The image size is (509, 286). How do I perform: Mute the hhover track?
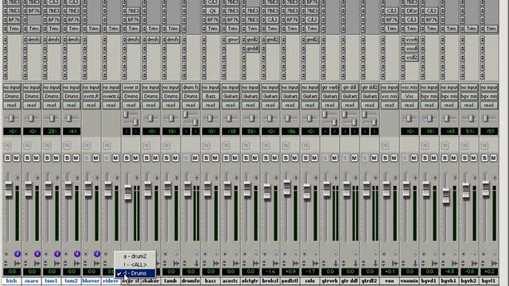95,158
